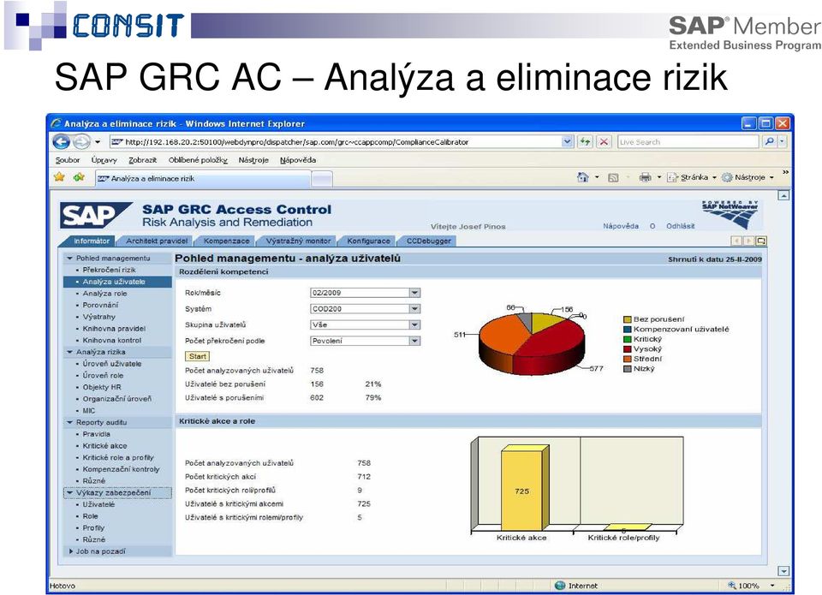Open the Soubor menu
The height and width of the screenshot is (595, 822).
point(68,160)
